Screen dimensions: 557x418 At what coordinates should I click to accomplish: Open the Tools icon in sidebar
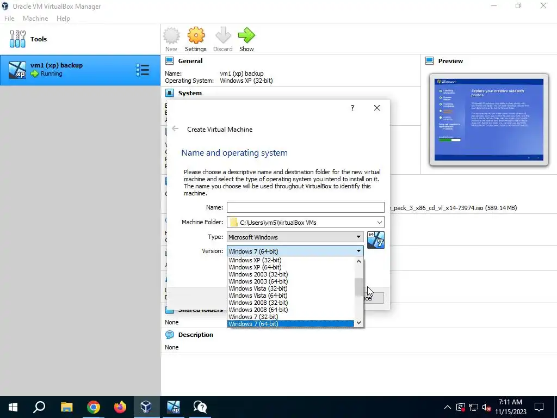[x=17, y=39]
